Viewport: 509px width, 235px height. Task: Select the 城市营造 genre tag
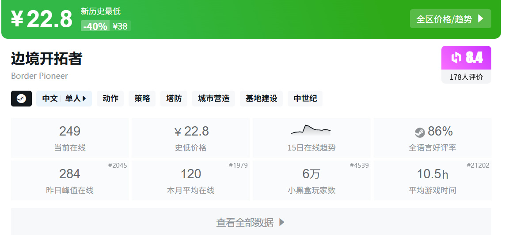point(213,99)
